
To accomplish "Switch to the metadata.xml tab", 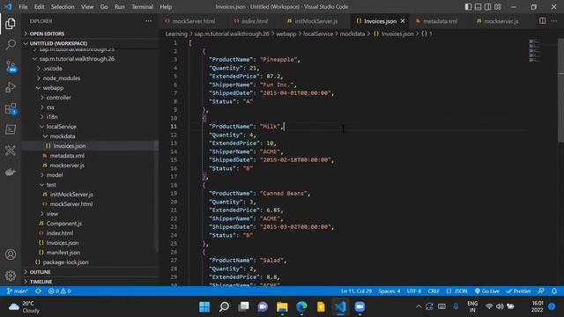I will 436,21.
